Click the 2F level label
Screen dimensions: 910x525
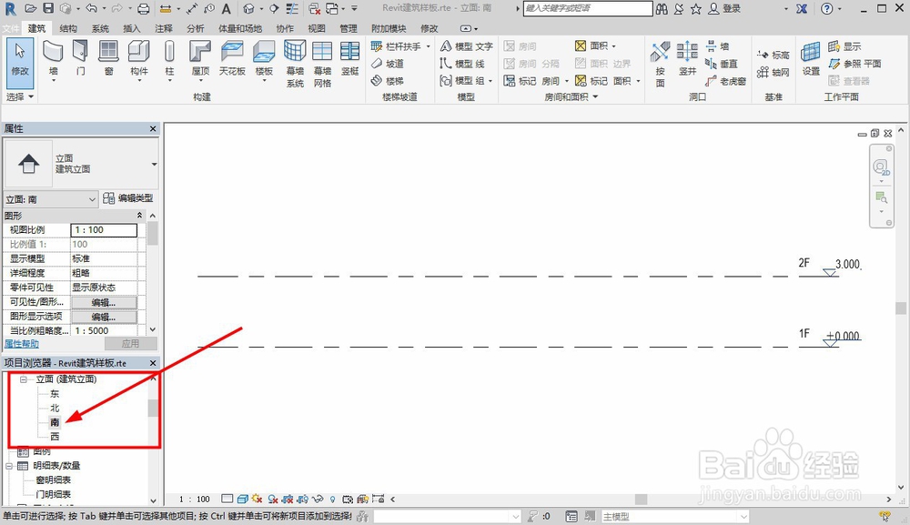tap(804, 263)
